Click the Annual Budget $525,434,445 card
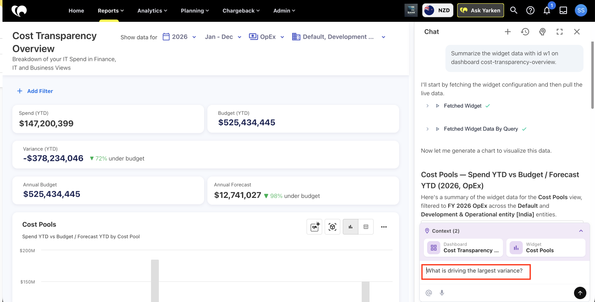 [108, 190]
